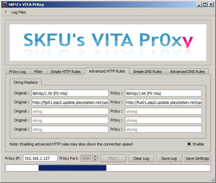Click third Original string placeholder field
Screen dimensions: 216x183
point(70,111)
